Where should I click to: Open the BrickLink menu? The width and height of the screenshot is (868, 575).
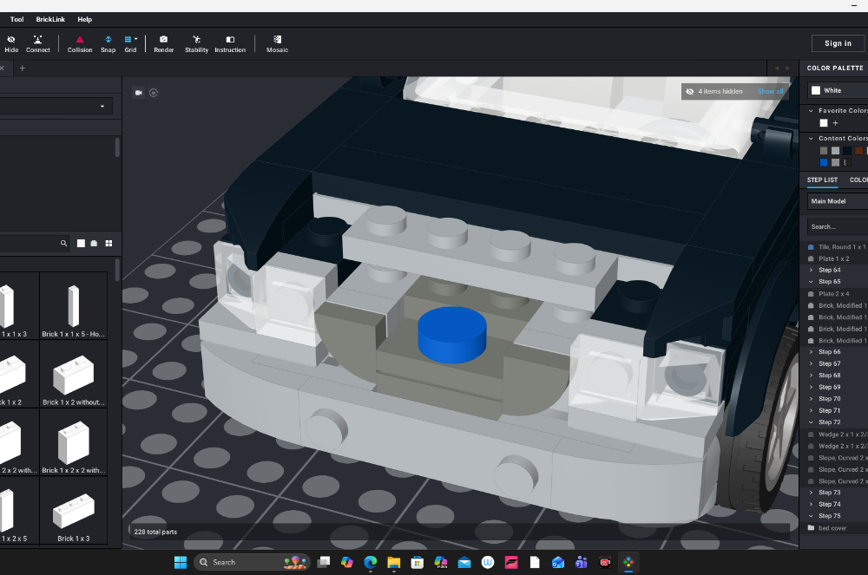click(50, 19)
